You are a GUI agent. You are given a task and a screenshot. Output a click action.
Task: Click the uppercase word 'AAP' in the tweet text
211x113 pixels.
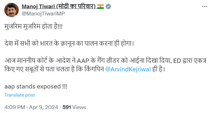pos(83,61)
